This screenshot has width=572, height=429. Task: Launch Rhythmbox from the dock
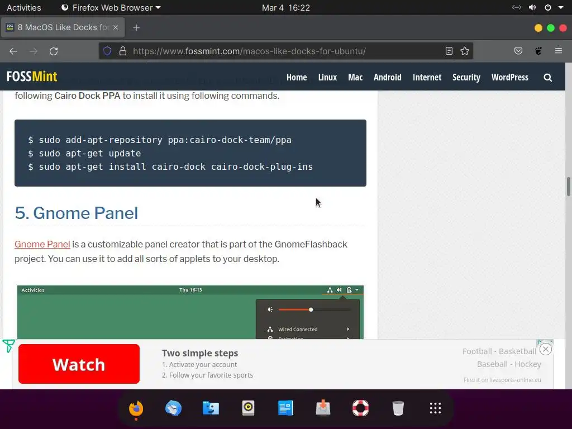pyautogui.click(x=248, y=408)
